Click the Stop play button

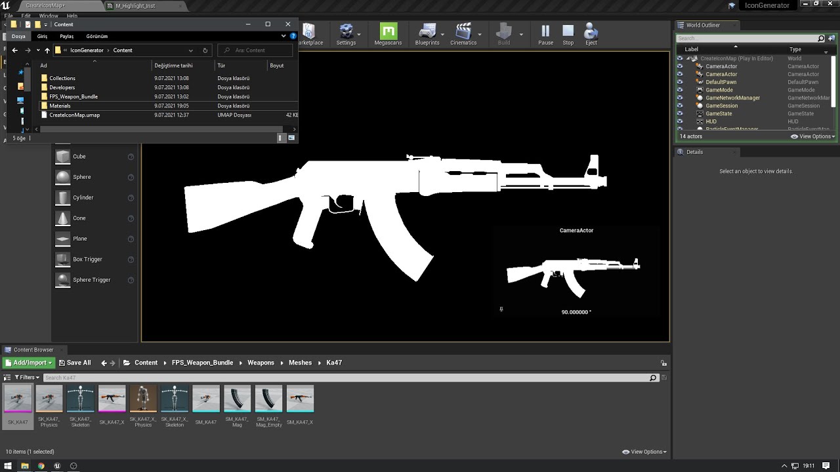[x=568, y=34]
